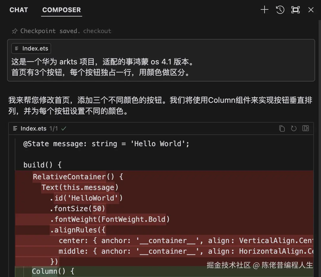321x277 pixels.
Task: Switch to the CHAT tab
Action: click(x=19, y=10)
